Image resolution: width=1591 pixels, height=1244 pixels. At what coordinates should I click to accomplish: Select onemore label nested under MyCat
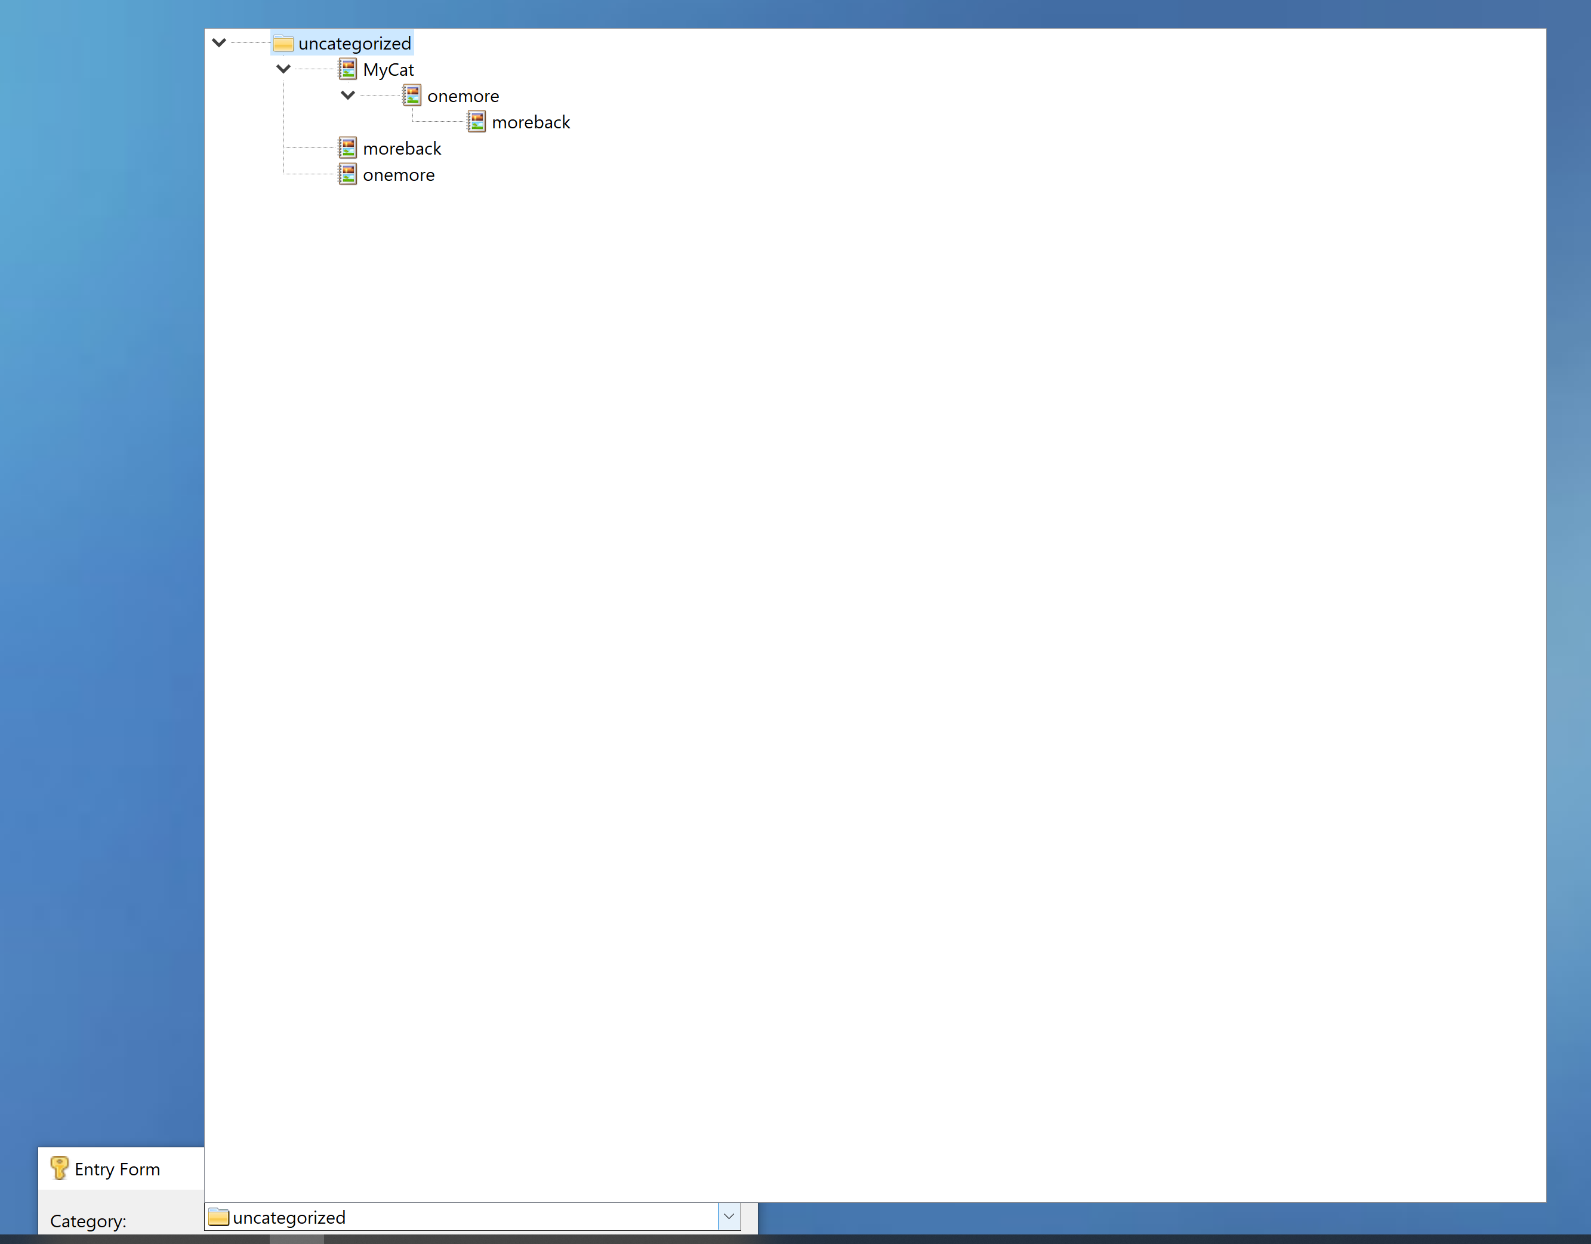point(463,96)
